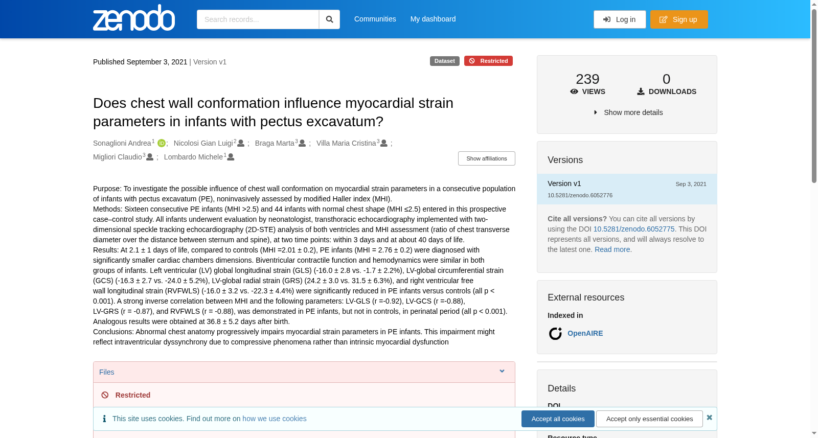
Task: Click person icon next to Villa Maria Cristina
Action: click(x=384, y=144)
